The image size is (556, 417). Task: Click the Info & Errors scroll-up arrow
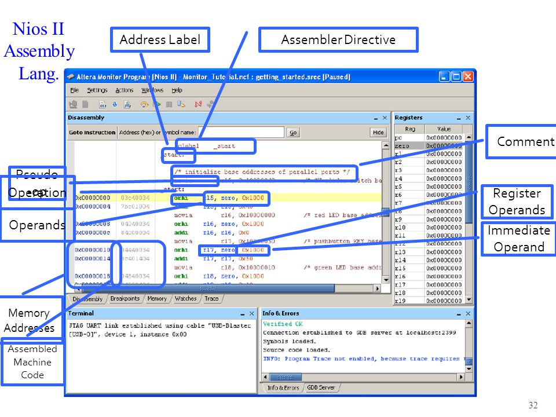pos(469,323)
